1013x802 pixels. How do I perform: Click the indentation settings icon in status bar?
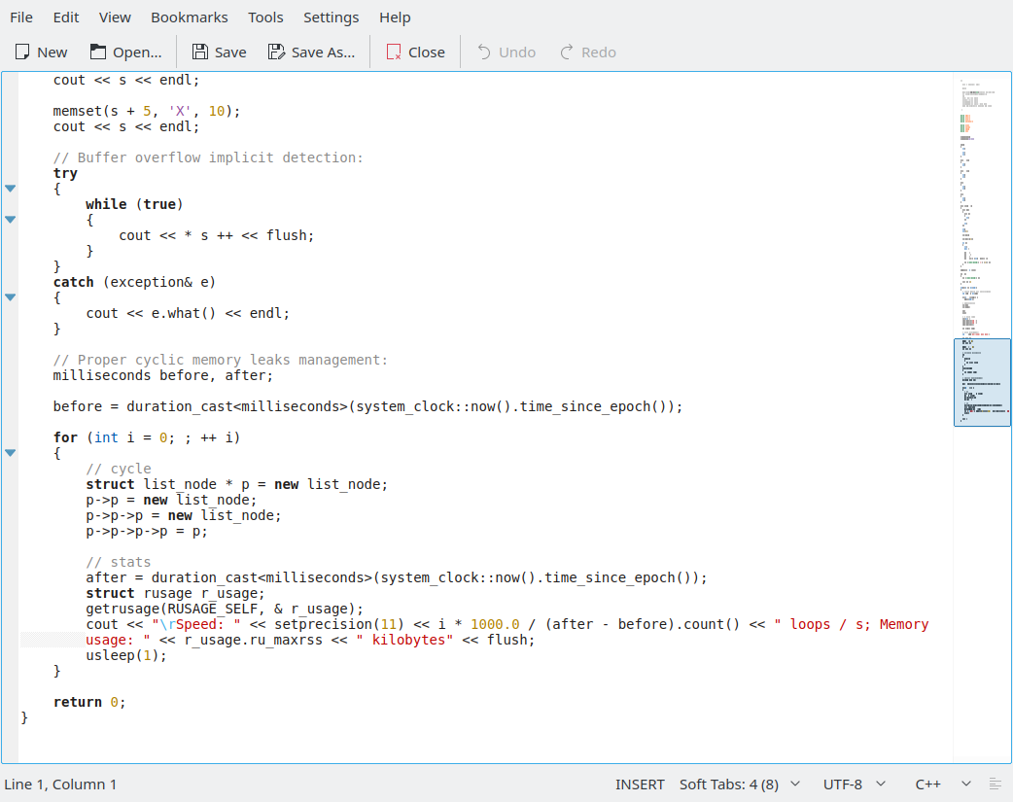tap(994, 784)
